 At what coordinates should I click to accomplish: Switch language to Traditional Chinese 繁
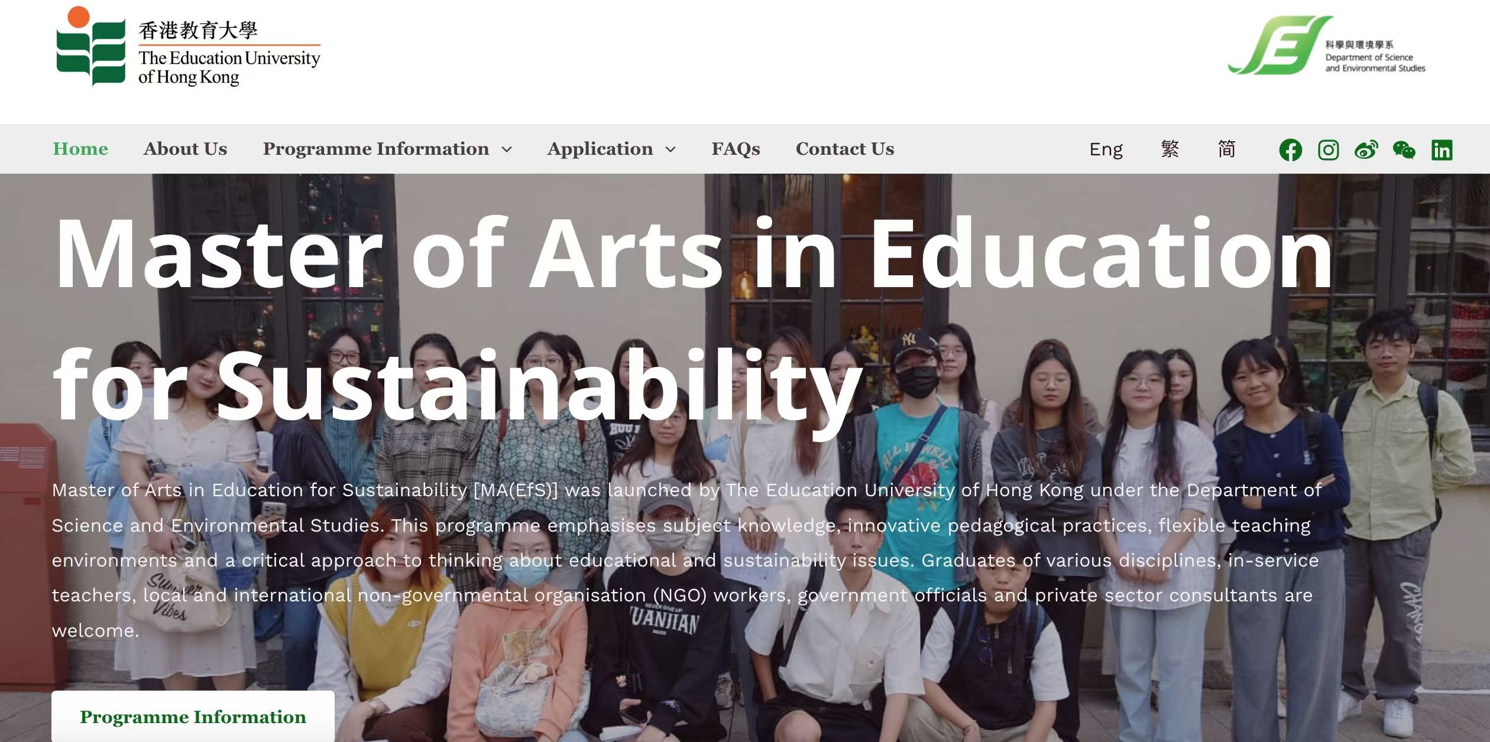point(1170,149)
